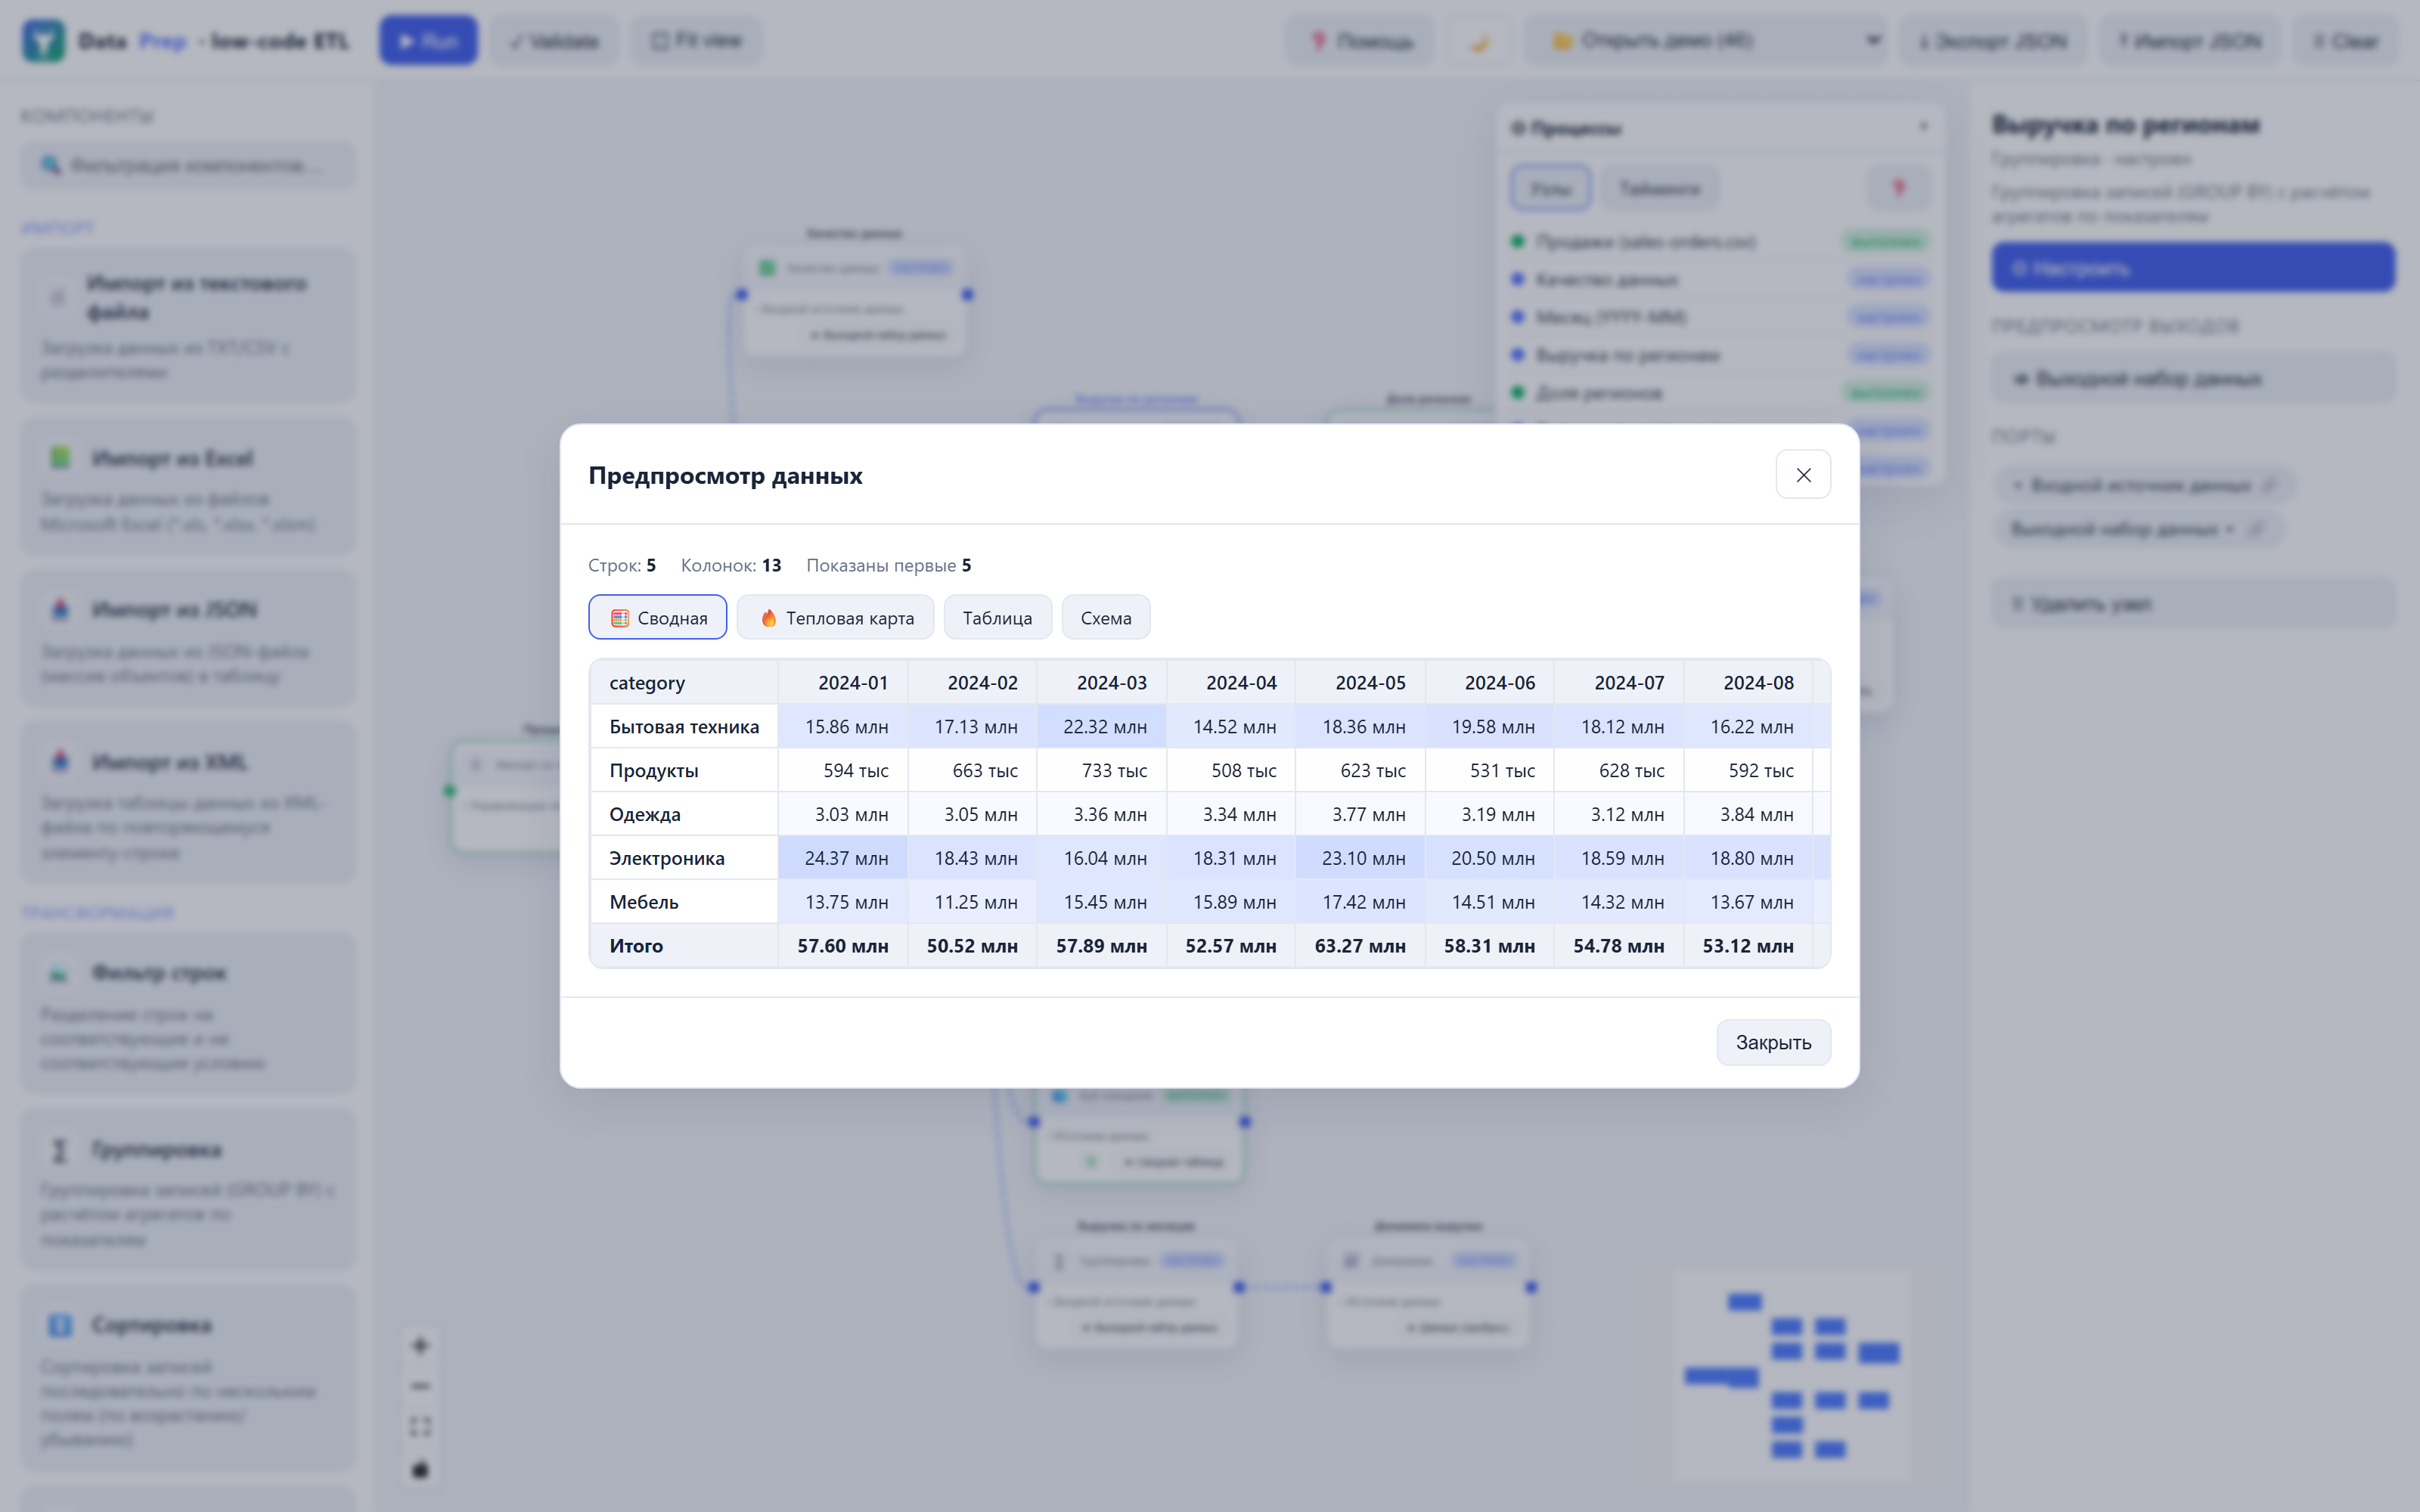Click the 508 тыс cell
The width and height of the screenshot is (2420, 1512).
tap(1231, 770)
